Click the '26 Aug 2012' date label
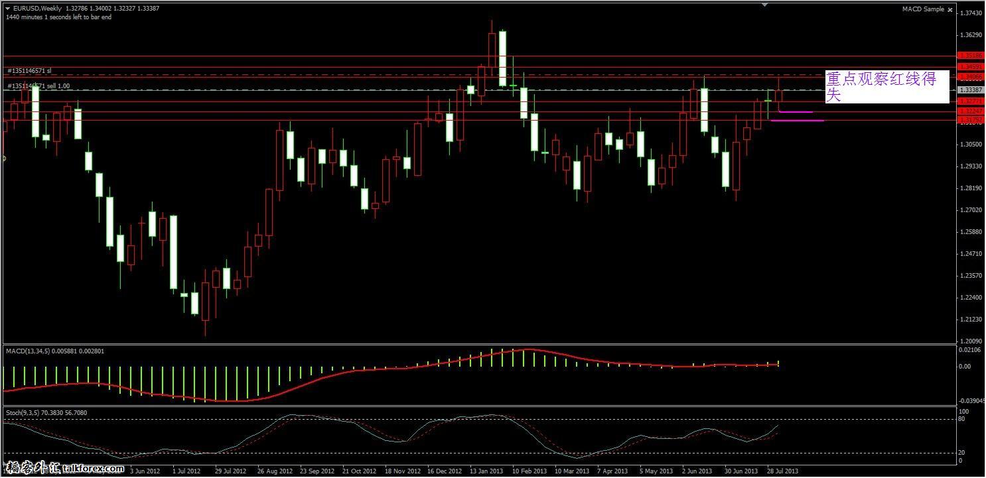The height and width of the screenshot is (478, 986). 275,471
